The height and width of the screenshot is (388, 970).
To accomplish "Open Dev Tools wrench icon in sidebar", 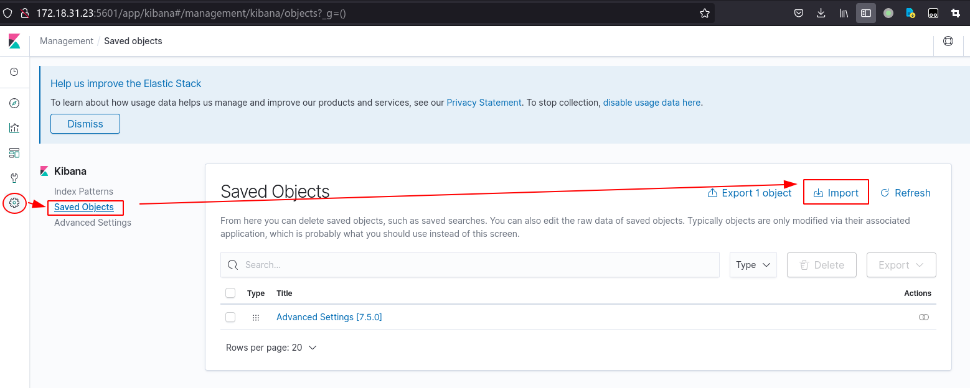I will point(14,178).
